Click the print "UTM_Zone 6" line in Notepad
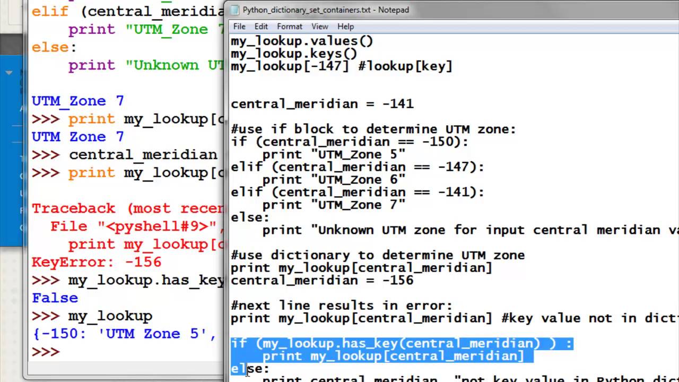 [x=334, y=180]
